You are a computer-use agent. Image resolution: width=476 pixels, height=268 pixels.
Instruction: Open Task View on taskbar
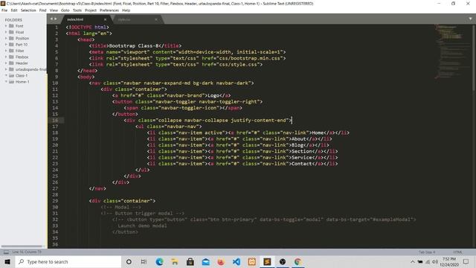click(144, 261)
